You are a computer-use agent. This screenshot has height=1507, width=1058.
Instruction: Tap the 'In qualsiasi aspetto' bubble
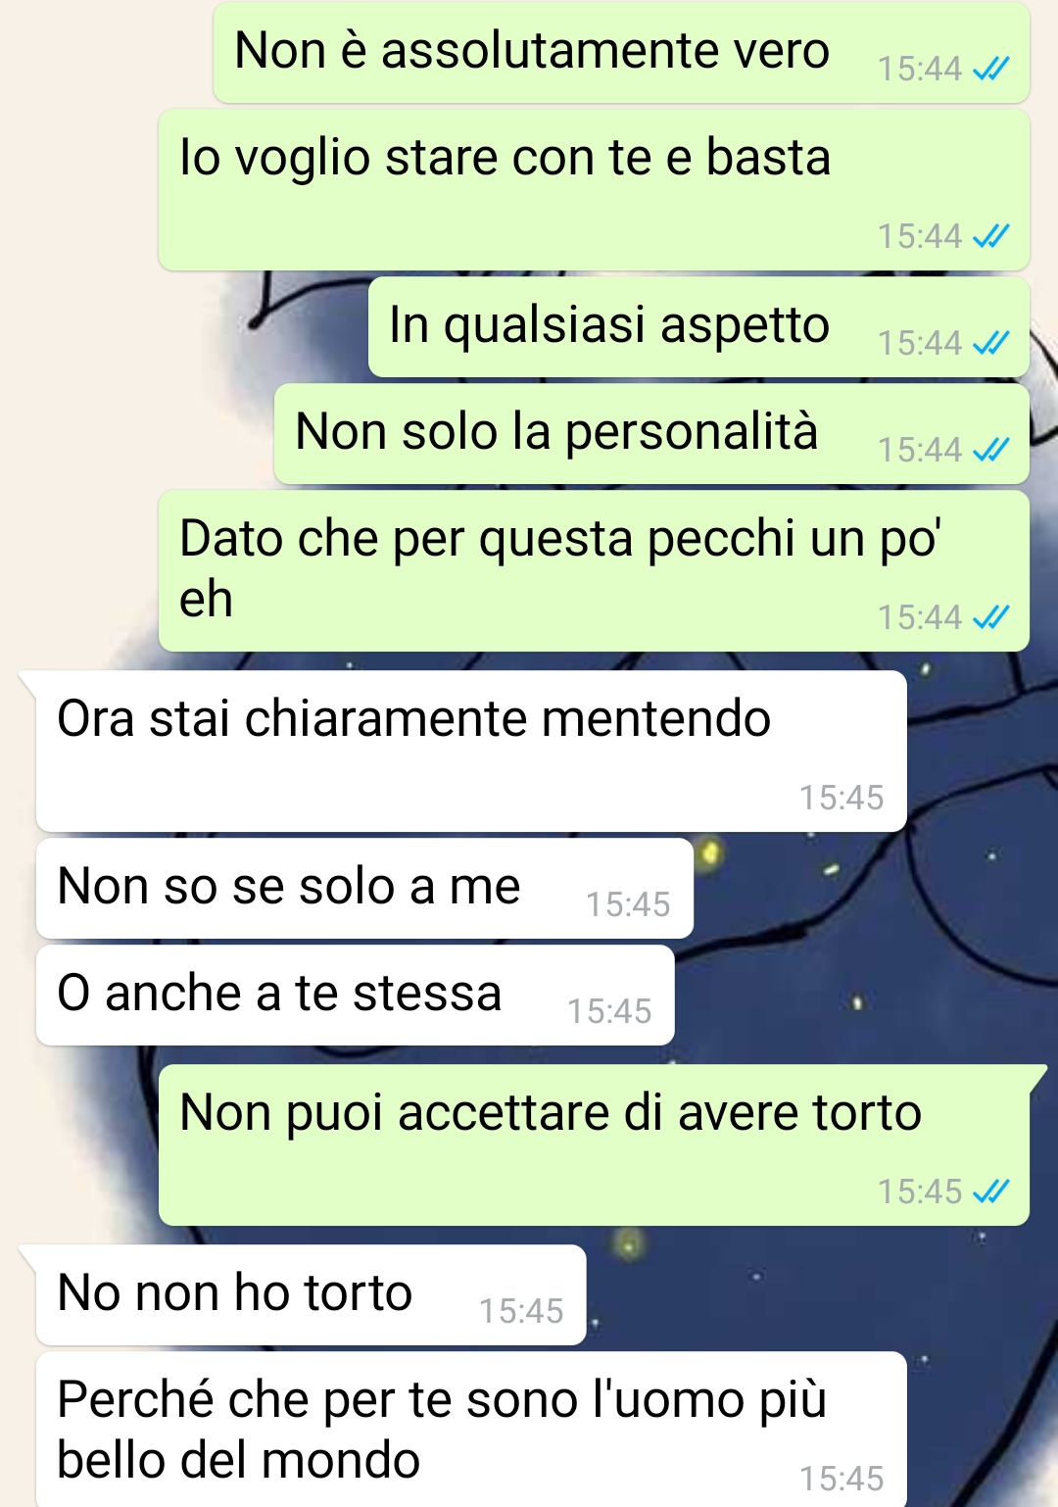pos(698,327)
